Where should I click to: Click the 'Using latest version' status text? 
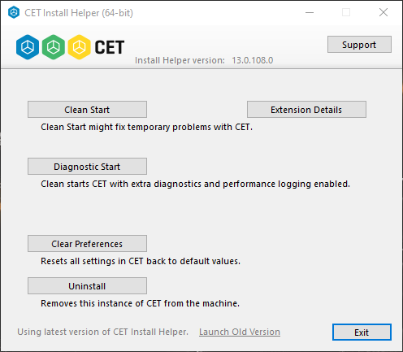click(103, 332)
